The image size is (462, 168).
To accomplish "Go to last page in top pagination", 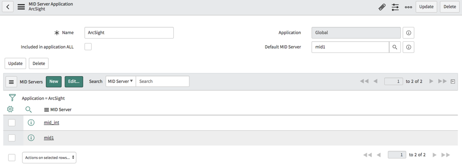I will click(443, 81).
